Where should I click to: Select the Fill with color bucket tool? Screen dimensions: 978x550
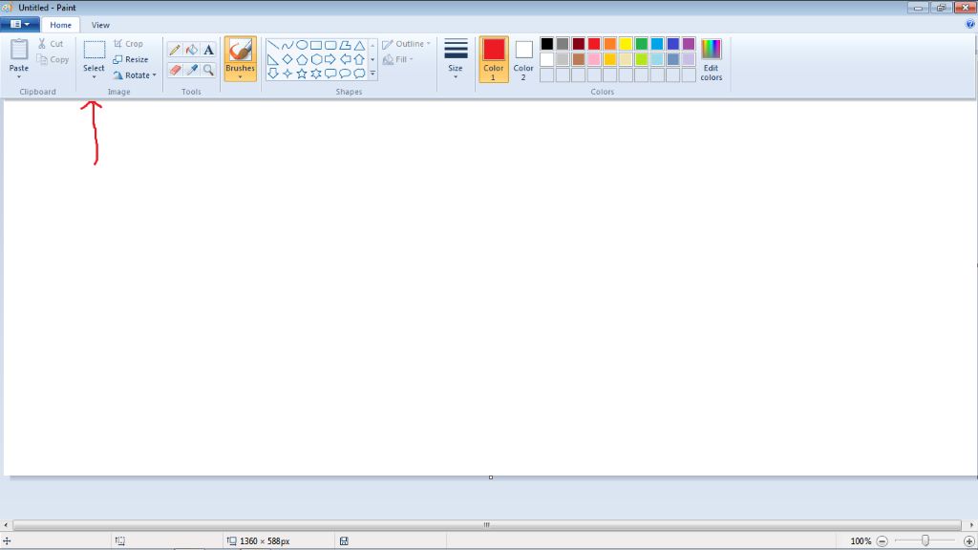point(191,50)
